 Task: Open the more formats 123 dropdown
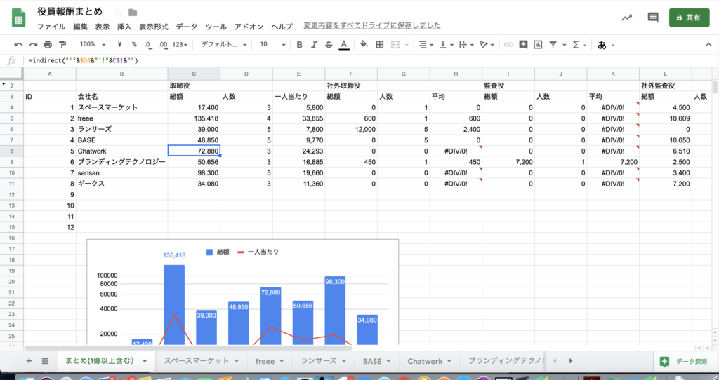click(x=180, y=45)
